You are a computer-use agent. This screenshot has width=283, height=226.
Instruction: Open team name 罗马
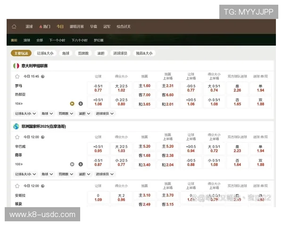tap(18, 86)
